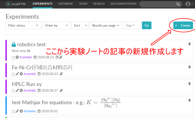Viewport: 195px width, 118px height.
Task: Switch to the Database tab
Action: point(66,4)
